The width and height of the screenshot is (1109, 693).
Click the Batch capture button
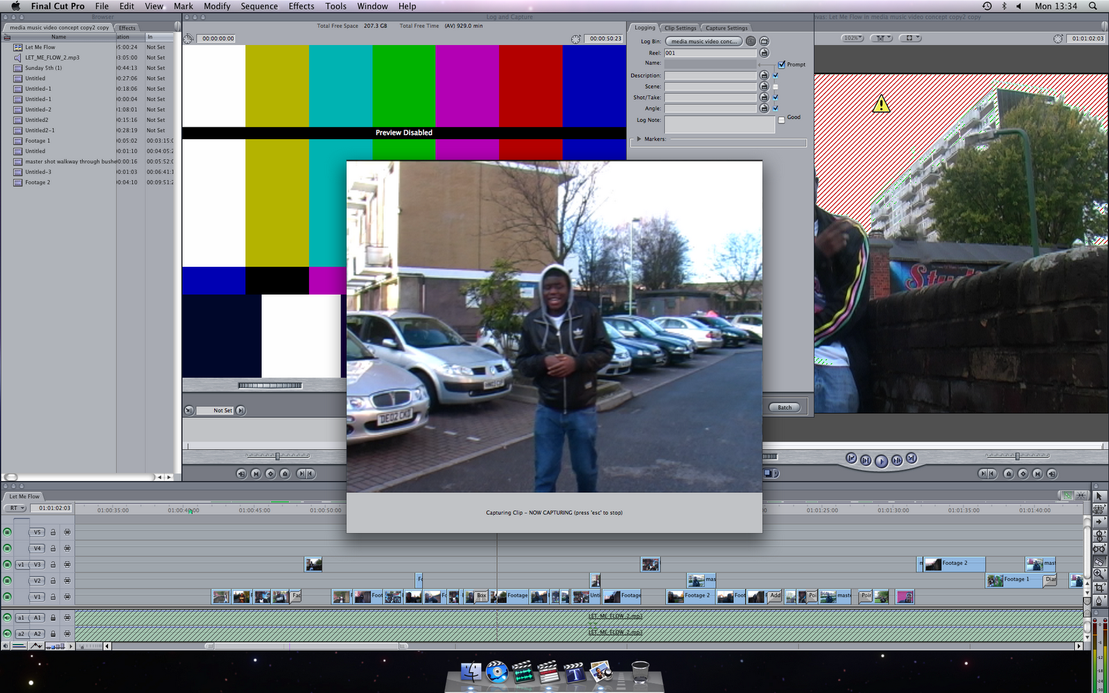(x=785, y=407)
